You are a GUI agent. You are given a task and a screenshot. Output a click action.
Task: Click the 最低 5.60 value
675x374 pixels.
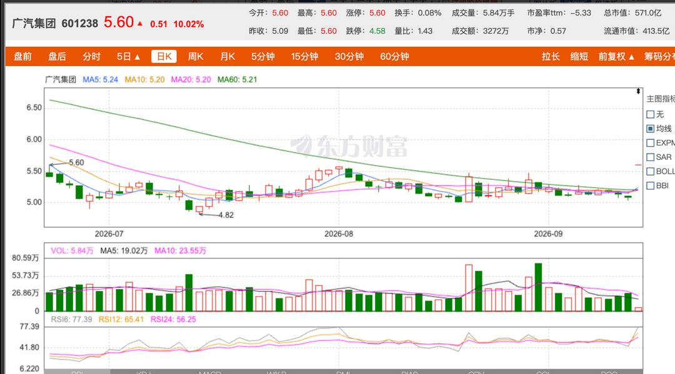pos(329,31)
